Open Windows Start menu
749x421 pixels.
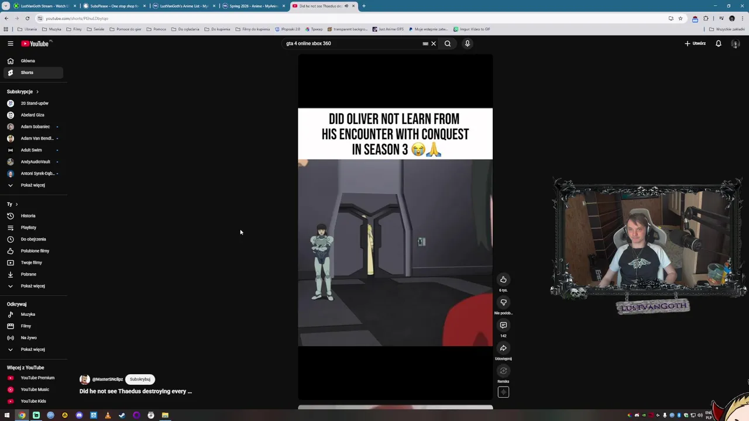pos(7,415)
